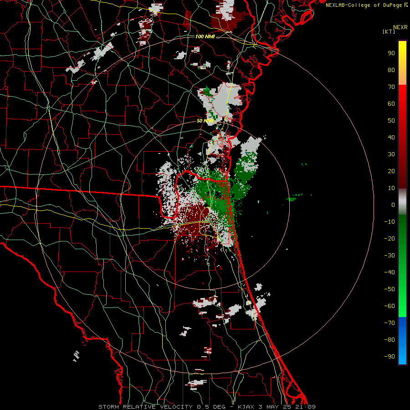The image size is (410, 410).
Task: Click the 0 value on velocity scale
Action: 393,205
